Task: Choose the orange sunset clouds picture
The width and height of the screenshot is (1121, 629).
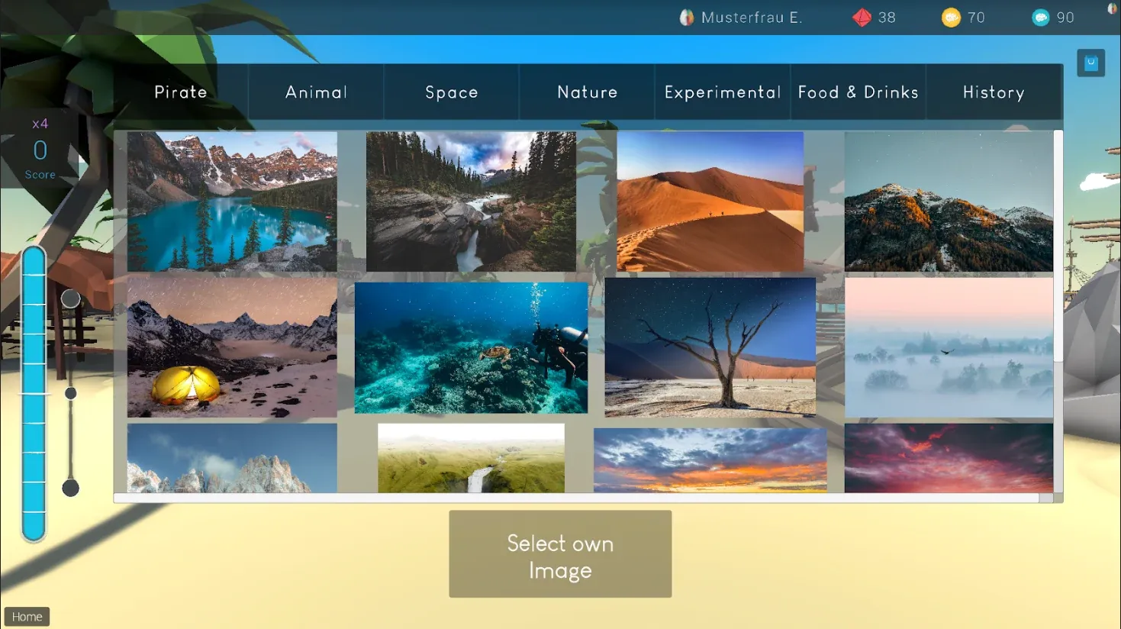Action: point(710,460)
